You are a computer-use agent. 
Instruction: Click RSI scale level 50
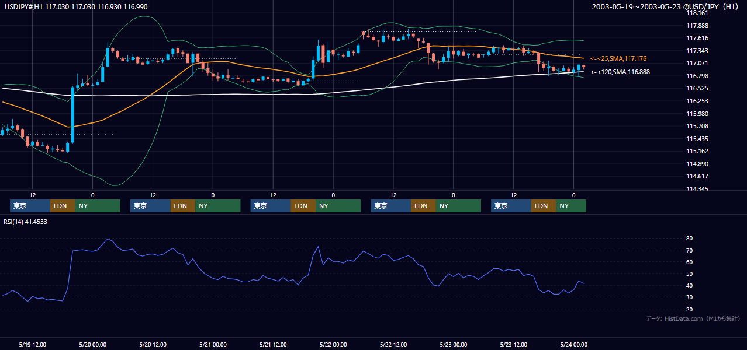(689, 274)
